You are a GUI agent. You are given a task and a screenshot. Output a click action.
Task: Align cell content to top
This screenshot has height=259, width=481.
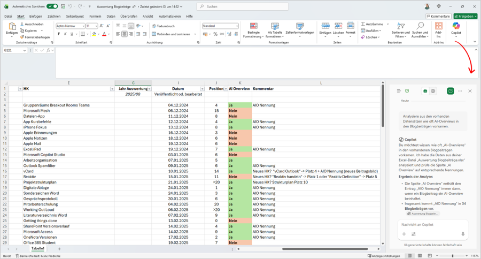pyautogui.click(x=118, y=26)
